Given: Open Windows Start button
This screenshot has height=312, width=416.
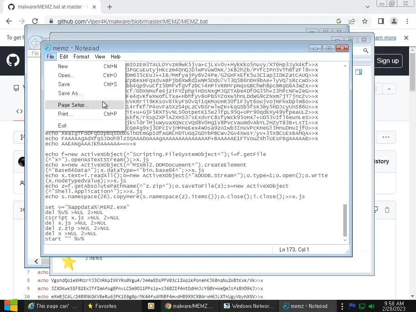Looking at the screenshot, I should click(11, 306).
